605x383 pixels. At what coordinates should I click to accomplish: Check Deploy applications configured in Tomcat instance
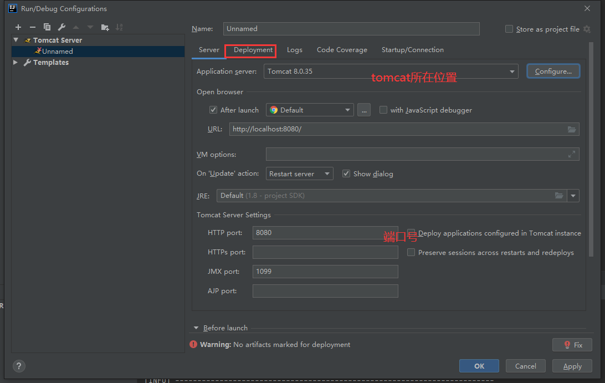pyautogui.click(x=411, y=233)
